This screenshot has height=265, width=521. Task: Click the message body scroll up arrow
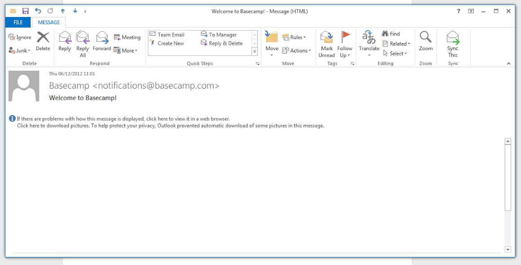pos(508,141)
